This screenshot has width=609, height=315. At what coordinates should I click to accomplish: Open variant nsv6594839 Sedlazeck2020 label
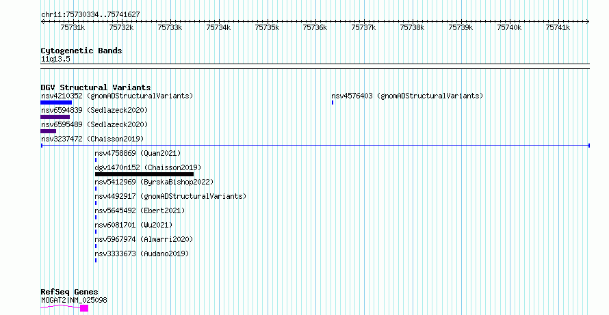[x=94, y=110]
